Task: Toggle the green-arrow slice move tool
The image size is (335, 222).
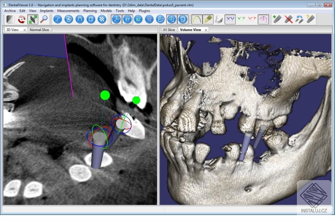Action: coord(33,19)
